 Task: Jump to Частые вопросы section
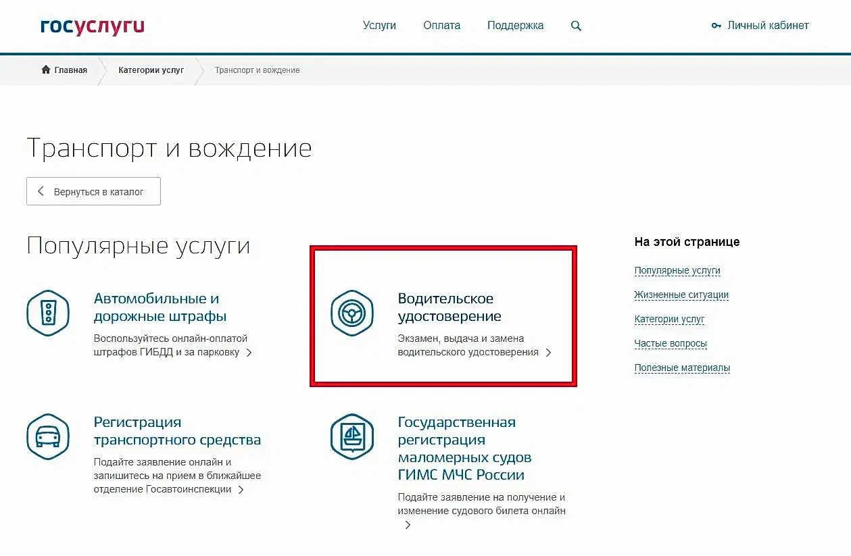[670, 343]
